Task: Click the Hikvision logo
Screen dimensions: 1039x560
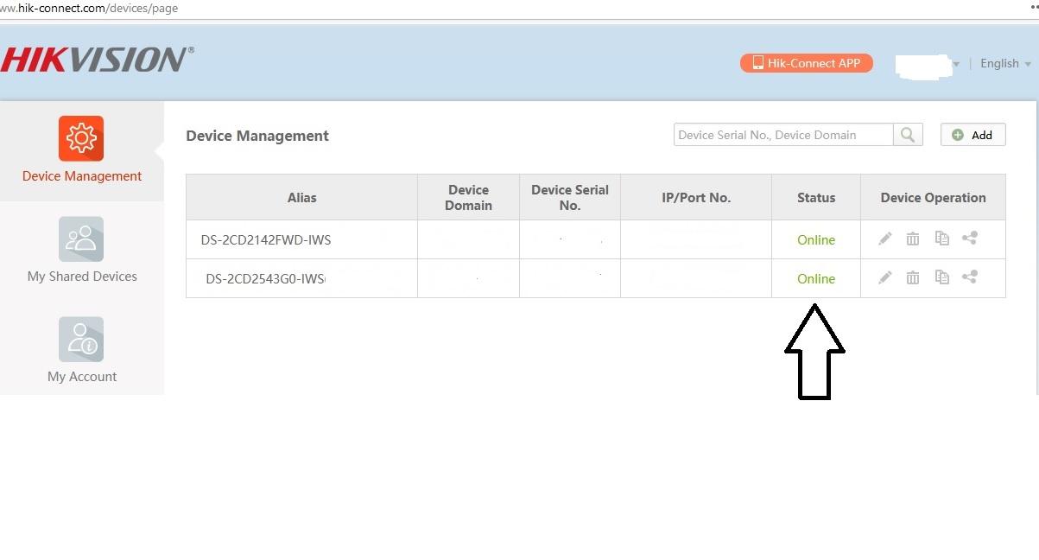Action: (x=97, y=60)
